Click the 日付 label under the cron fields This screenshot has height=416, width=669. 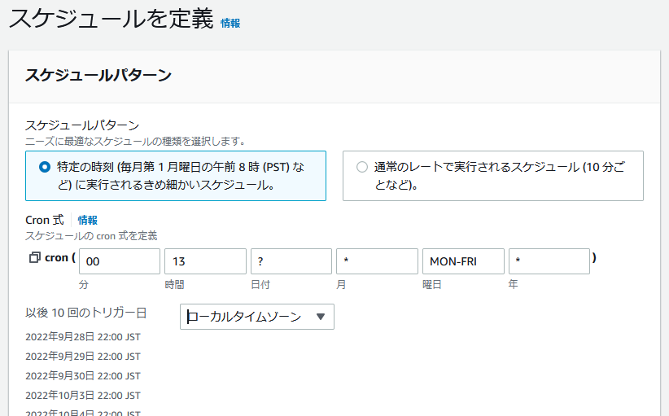click(260, 285)
